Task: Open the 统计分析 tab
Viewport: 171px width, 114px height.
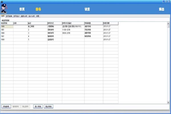Action: [x=32, y=16]
